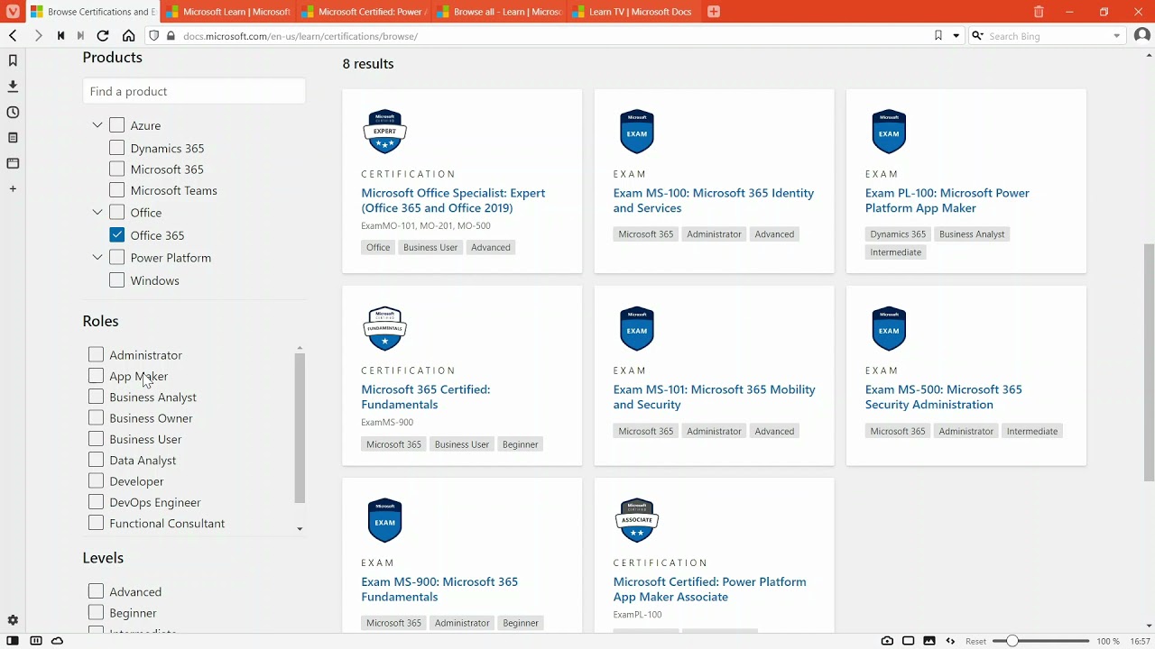Viewport: 1155px width, 649px height.
Task: Open the Downloads panel
Action: click(13, 87)
